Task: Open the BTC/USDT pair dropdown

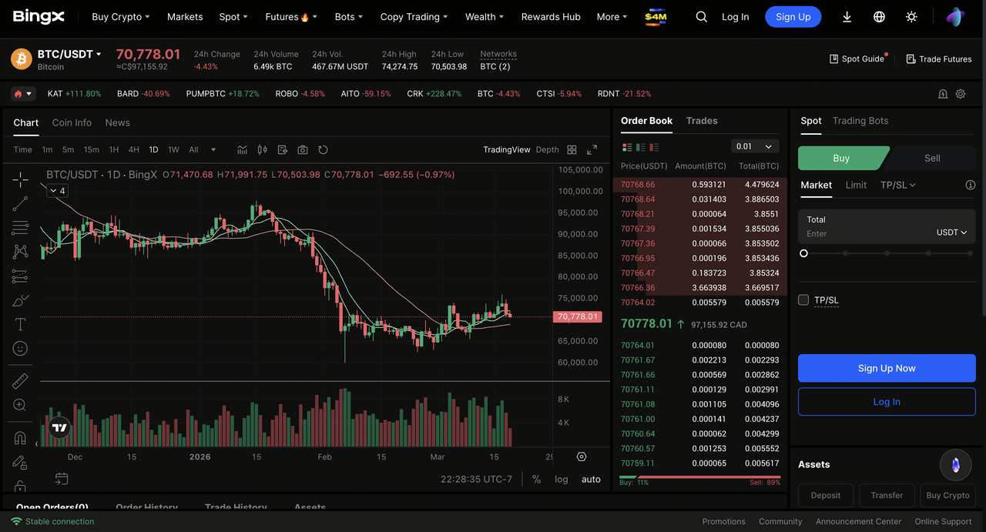Action: (x=70, y=54)
